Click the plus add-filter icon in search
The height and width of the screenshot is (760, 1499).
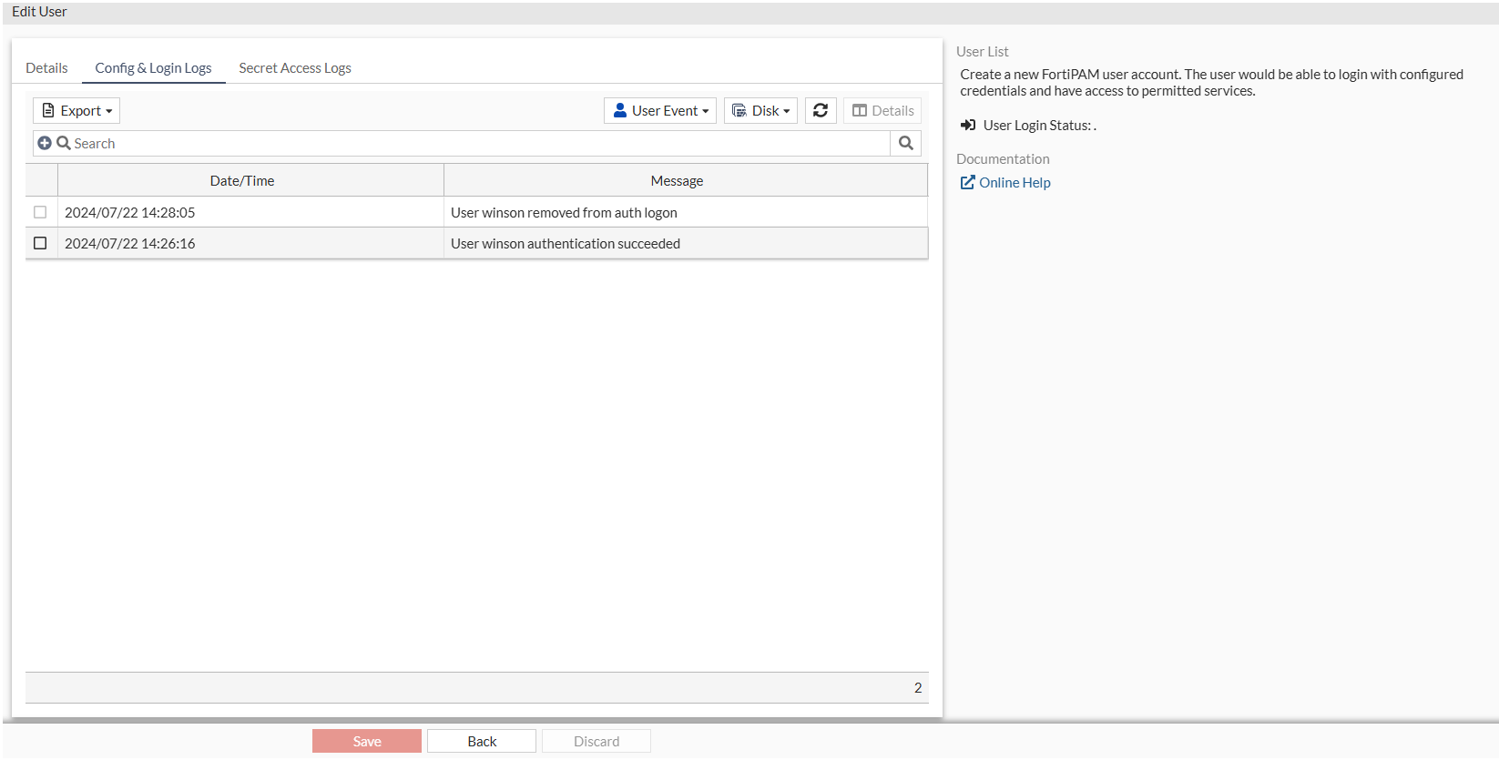(x=45, y=143)
